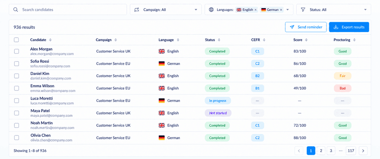Sort by Score column arrows

(x=306, y=40)
